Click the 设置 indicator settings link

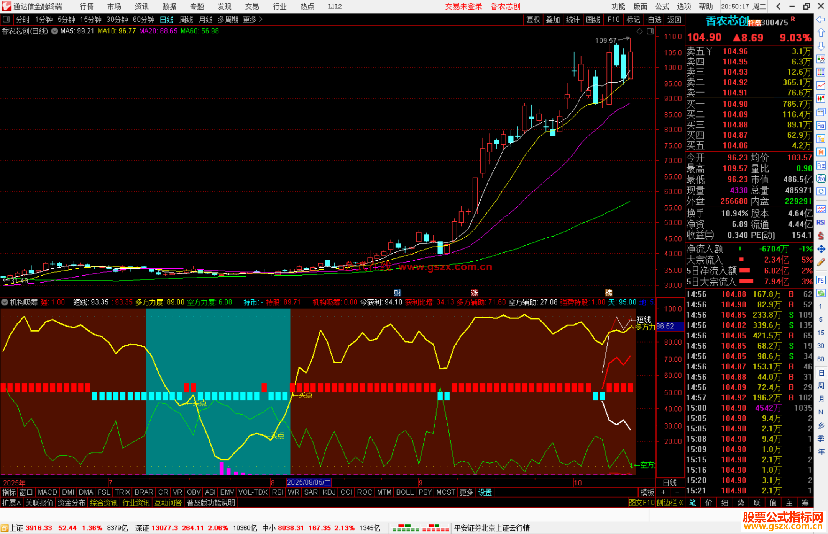(x=485, y=492)
